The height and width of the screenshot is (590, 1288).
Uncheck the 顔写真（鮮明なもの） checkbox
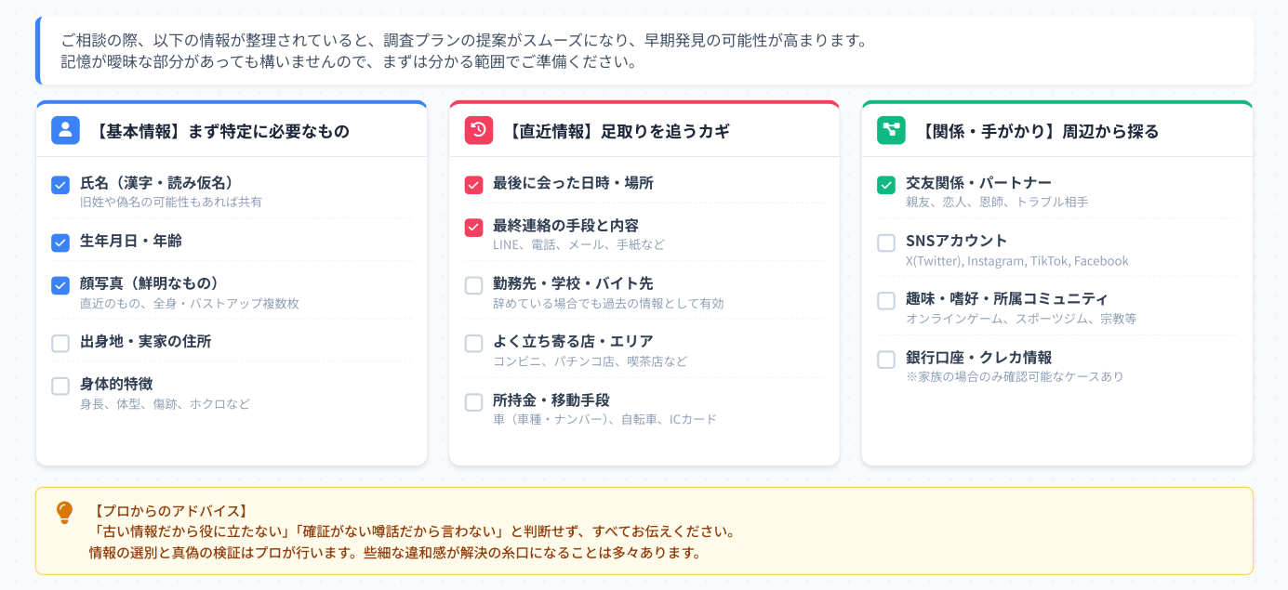60,285
